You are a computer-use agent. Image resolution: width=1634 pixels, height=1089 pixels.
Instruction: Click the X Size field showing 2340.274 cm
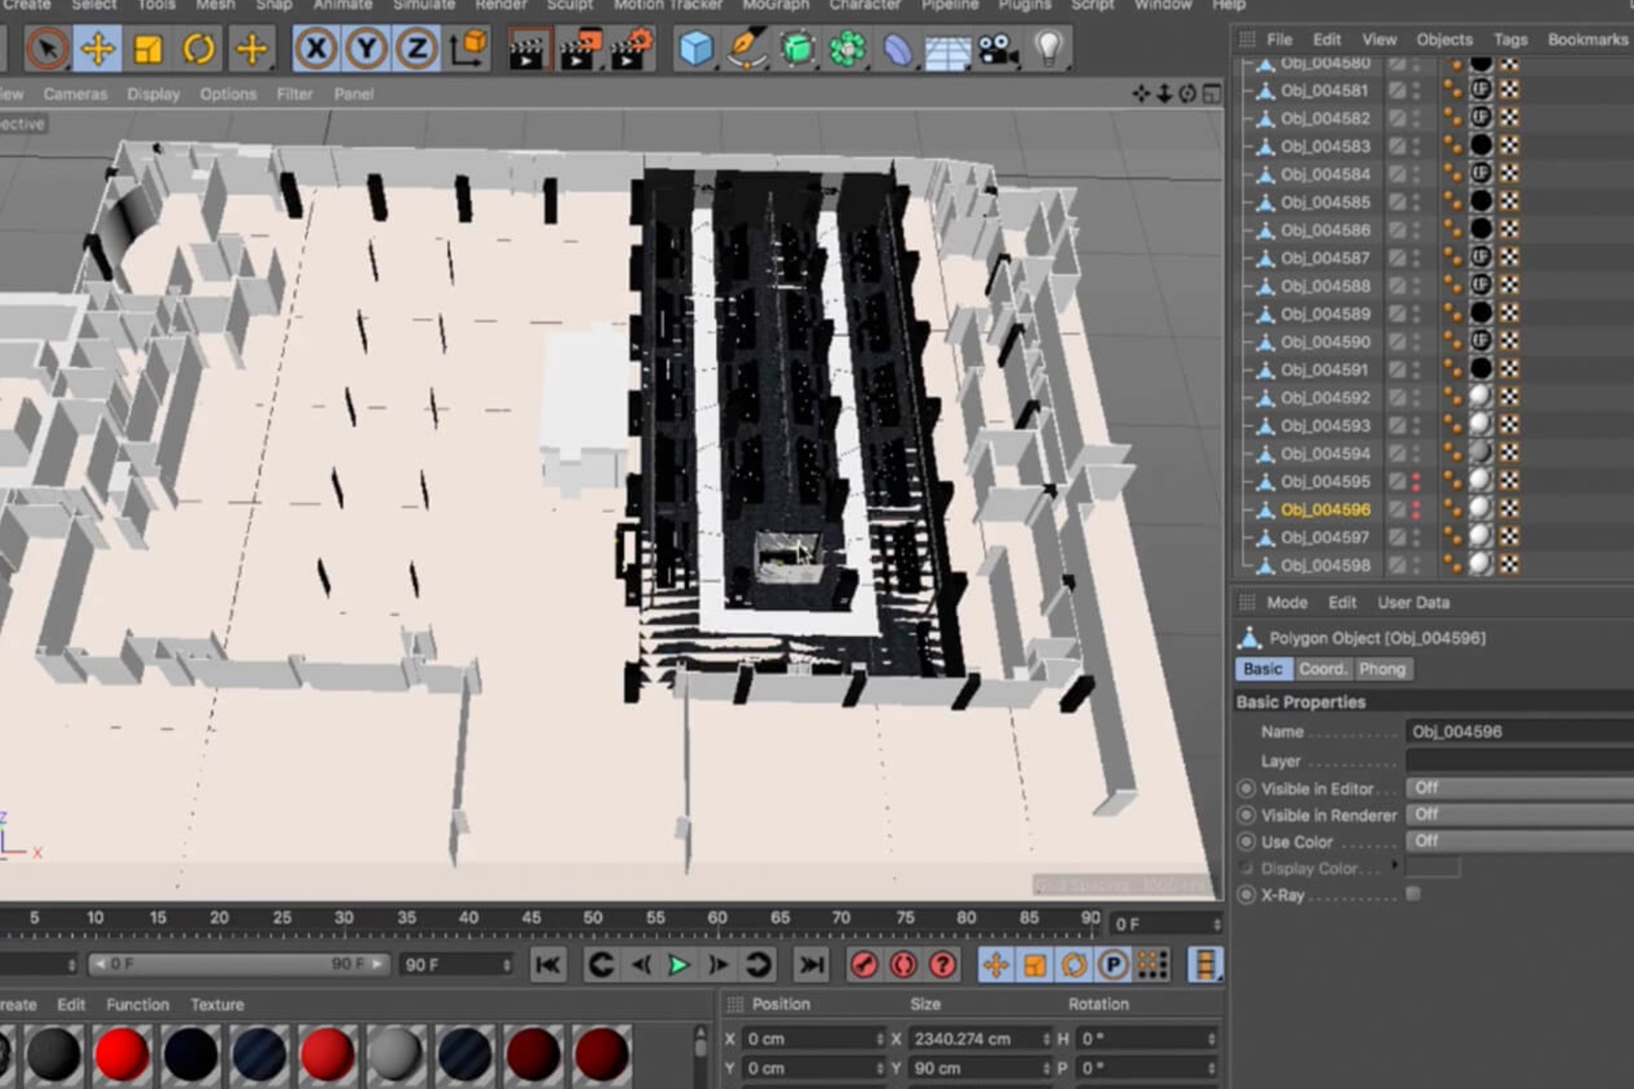point(979,1039)
